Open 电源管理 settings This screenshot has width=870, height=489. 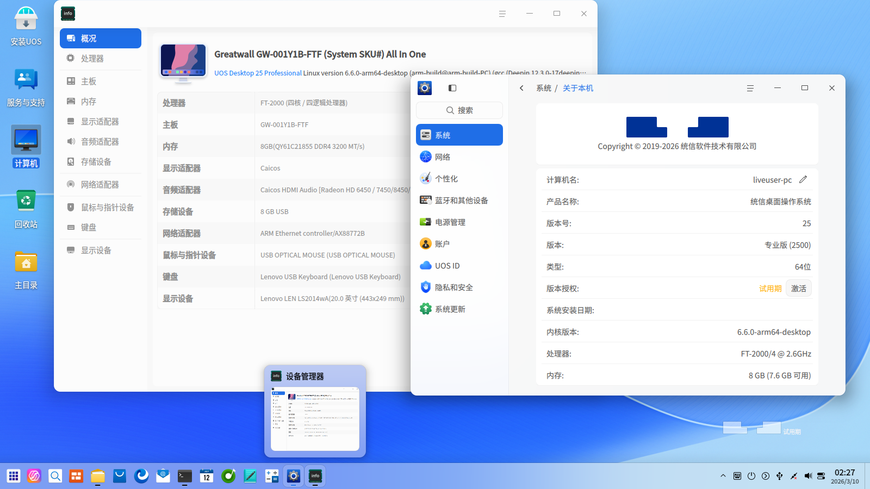point(459,222)
